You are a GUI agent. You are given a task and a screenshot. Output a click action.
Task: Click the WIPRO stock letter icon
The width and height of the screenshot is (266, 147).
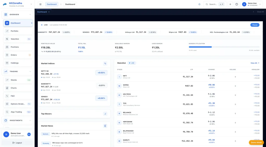click(119, 86)
